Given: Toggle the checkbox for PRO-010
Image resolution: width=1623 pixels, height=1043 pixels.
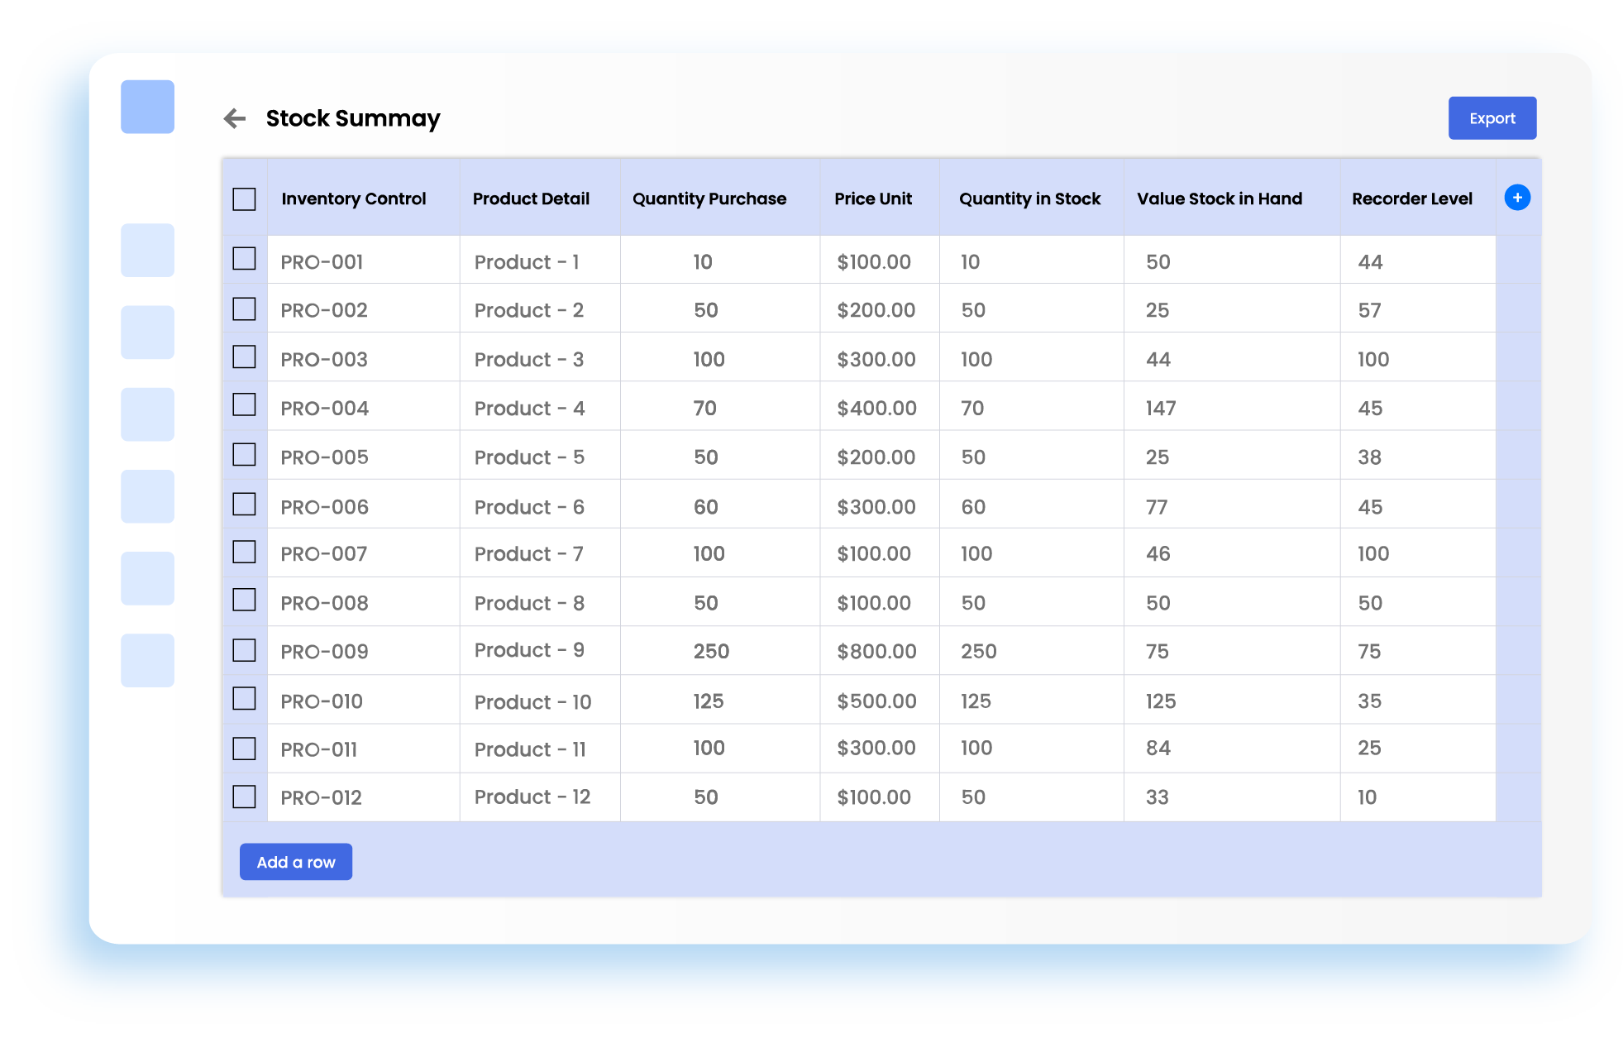Looking at the screenshot, I should (244, 699).
